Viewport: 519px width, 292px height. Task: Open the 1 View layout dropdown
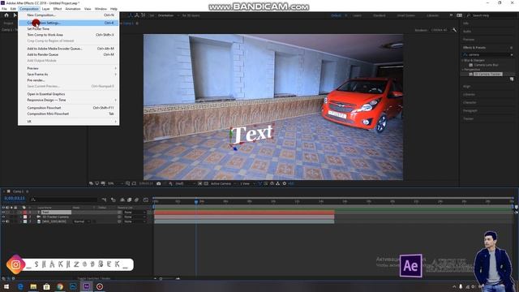tap(247, 183)
